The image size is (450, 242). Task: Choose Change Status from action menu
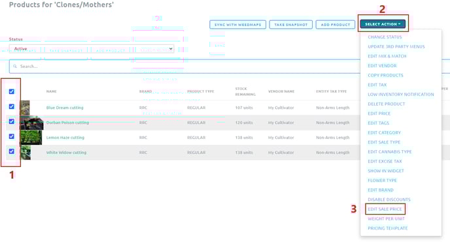click(x=385, y=37)
